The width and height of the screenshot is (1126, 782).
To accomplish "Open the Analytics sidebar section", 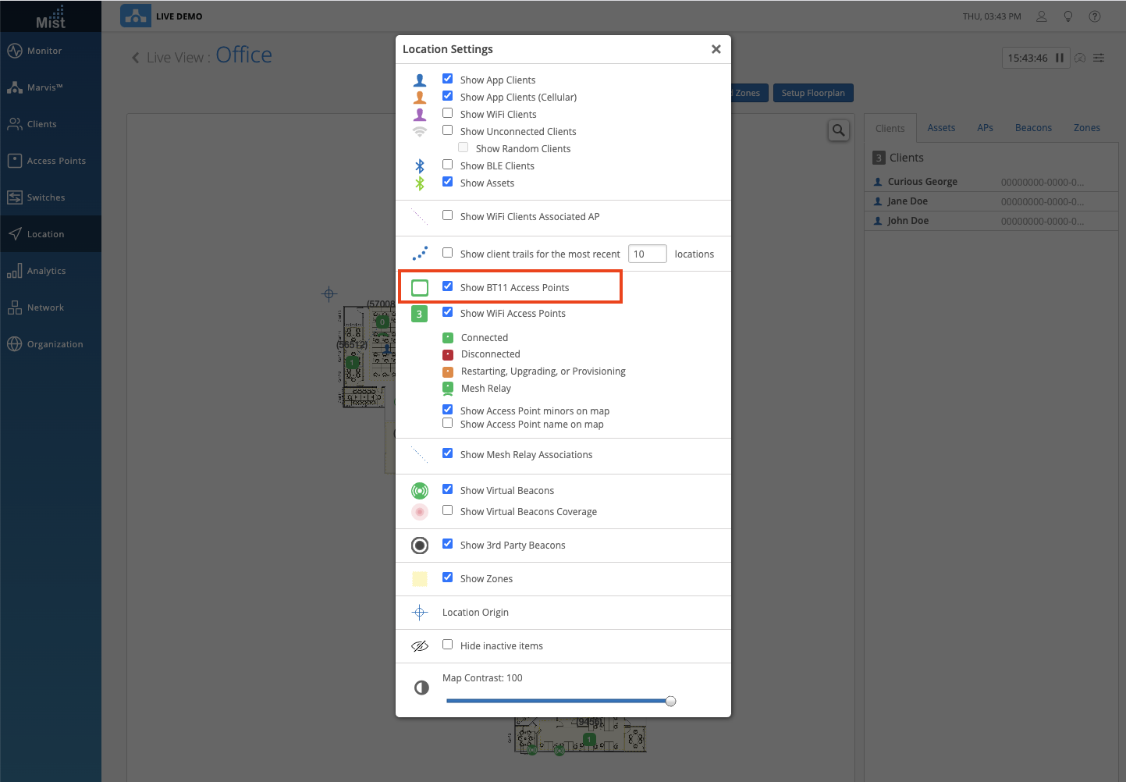I will coord(46,271).
